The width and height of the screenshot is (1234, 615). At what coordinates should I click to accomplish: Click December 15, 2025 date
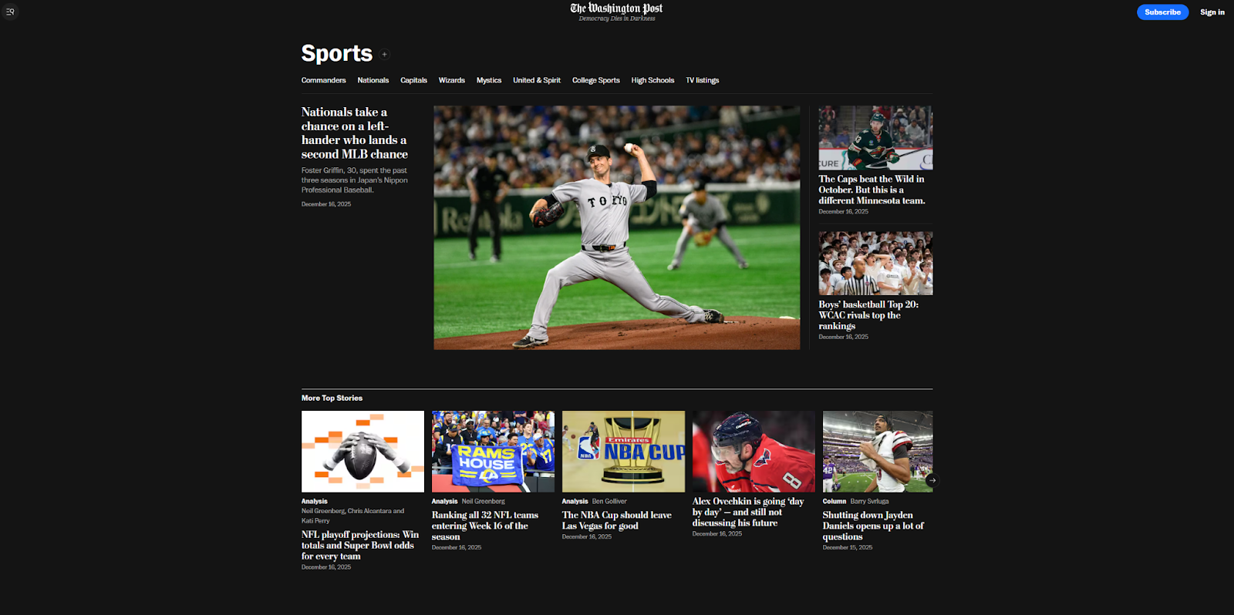(848, 547)
